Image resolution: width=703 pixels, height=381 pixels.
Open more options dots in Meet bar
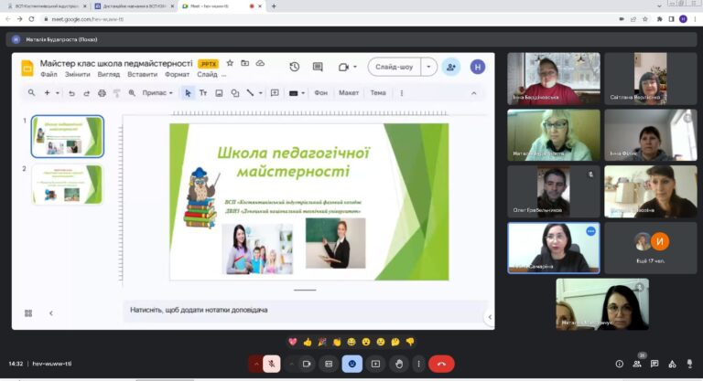pos(418,364)
